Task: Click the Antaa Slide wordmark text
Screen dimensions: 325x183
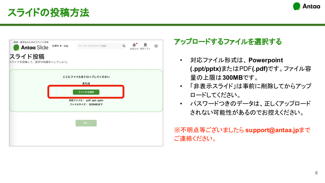Action: pos(35,47)
